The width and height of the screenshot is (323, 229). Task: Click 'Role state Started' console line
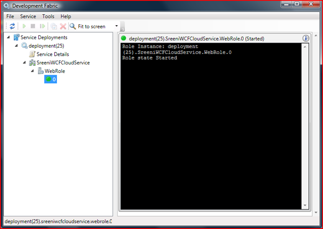(x=149, y=58)
